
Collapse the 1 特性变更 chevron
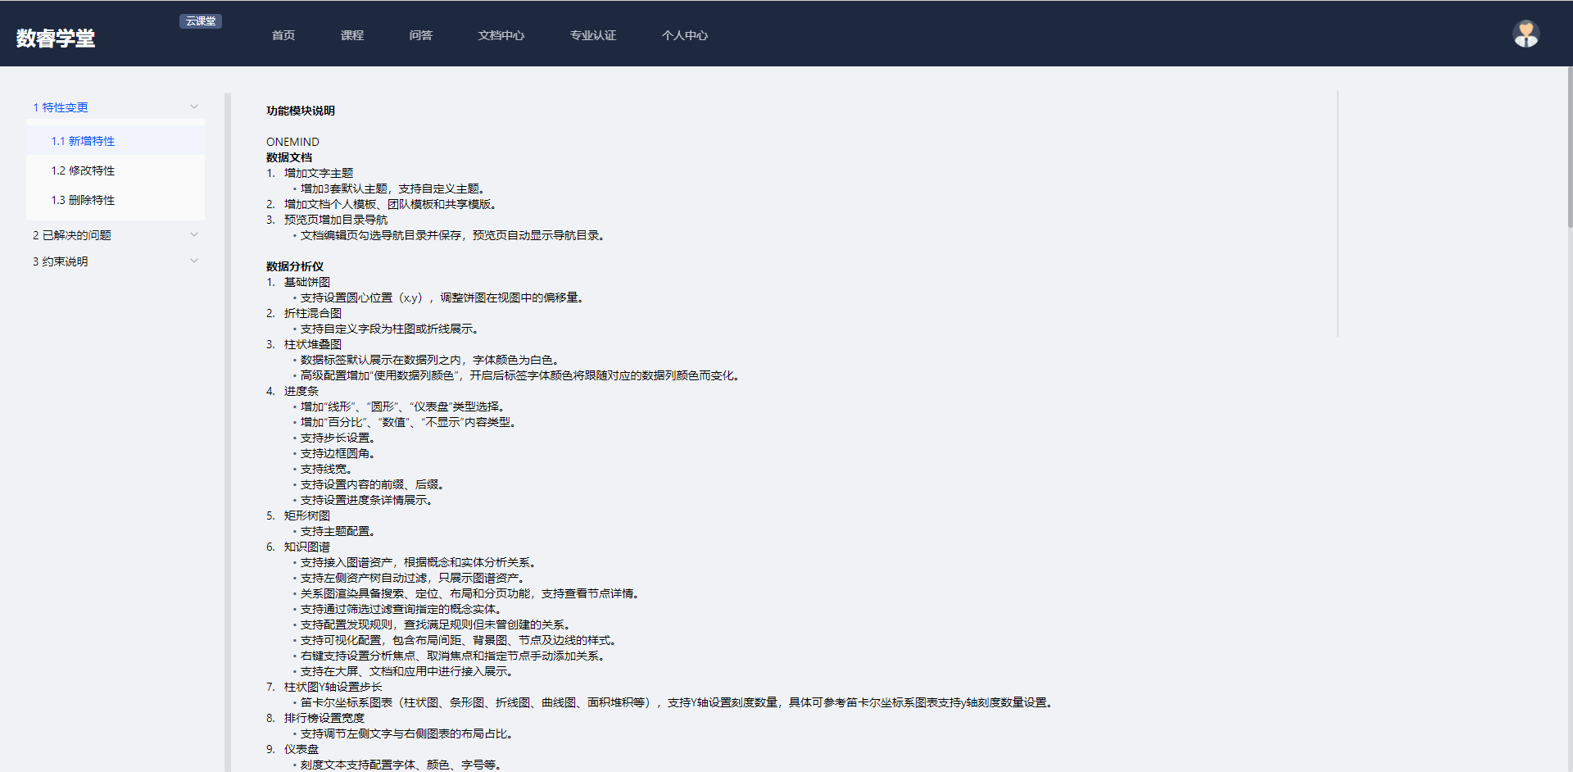pos(194,107)
